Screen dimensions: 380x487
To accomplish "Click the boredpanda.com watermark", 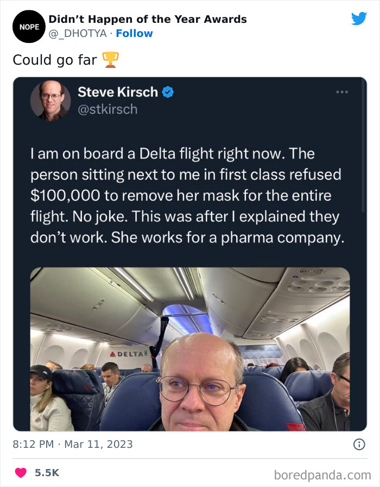I will coord(321,474).
